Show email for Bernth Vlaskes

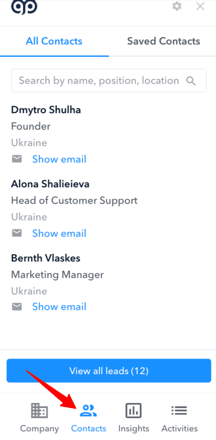click(x=59, y=307)
